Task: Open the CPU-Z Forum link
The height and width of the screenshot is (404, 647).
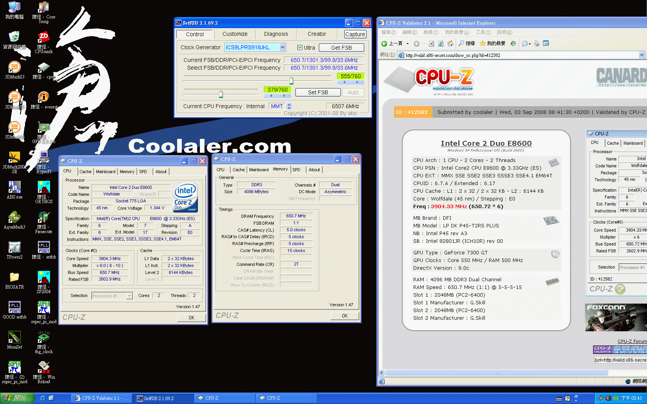Action: coord(632,341)
